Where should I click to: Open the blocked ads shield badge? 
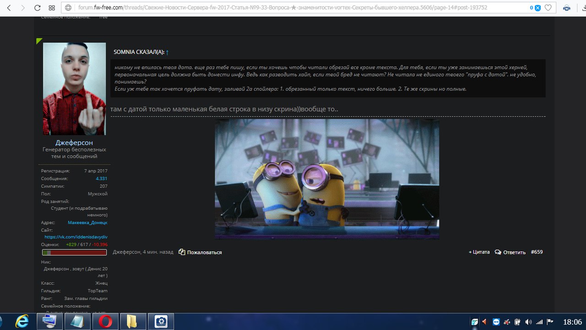pyautogui.click(x=535, y=8)
